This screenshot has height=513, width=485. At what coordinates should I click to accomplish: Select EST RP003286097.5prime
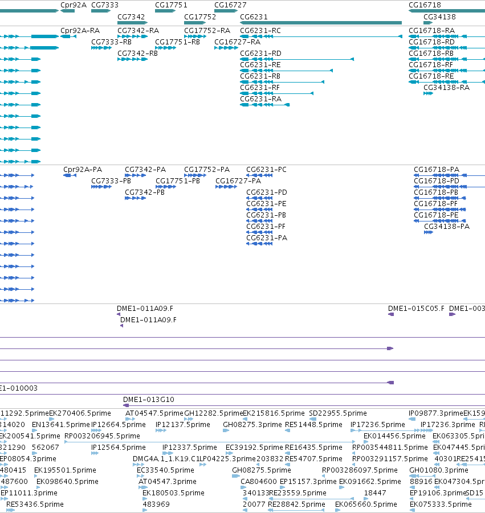(360, 470)
